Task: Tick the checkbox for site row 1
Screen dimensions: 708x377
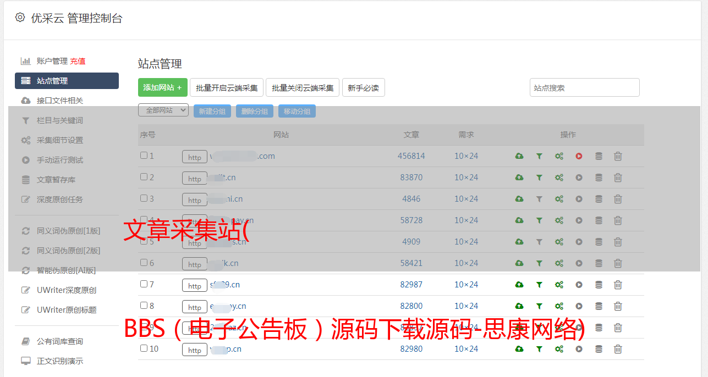Action: click(144, 156)
